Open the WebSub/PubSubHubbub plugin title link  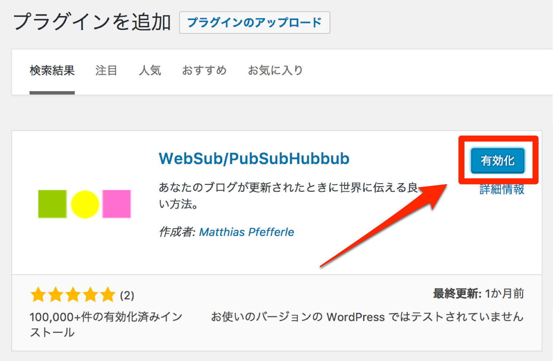[x=254, y=159]
